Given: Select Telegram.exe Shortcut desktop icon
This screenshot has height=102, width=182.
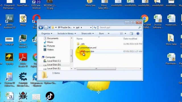Looking at the screenshot, I should (36, 80).
